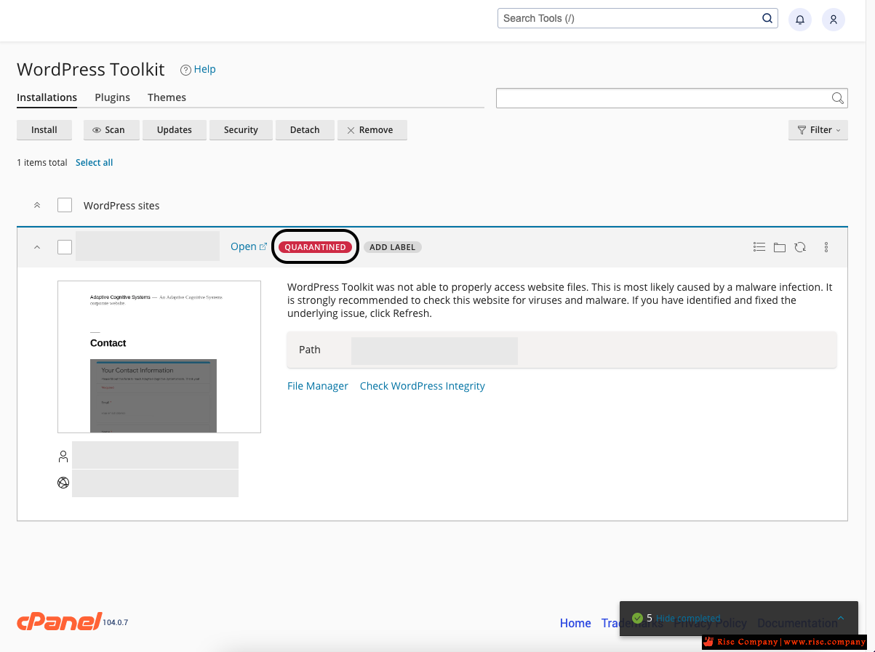Open the Home footer link
This screenshot has width=875, height=652.
pos(575,623)
